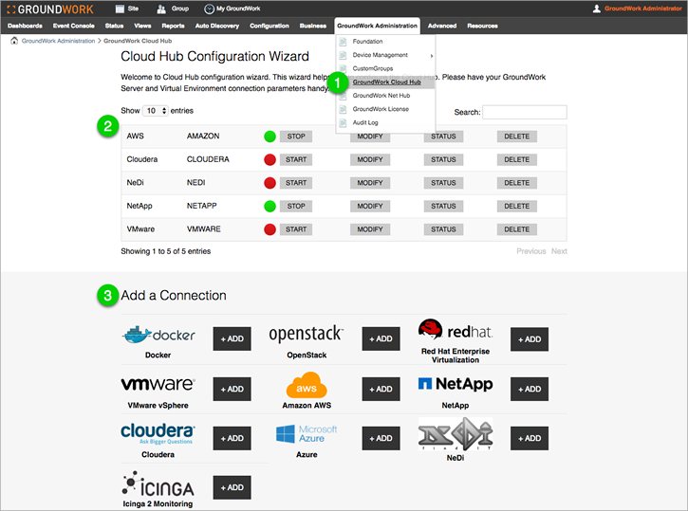The width and height of the screenshot is (688, 511).
Task: Start the NeDi connection
Action: pos(296,183)
